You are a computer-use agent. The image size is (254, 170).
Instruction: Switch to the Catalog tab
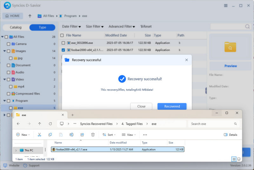(16, 27)
